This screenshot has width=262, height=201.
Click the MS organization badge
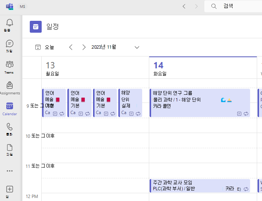pos(22,7)
